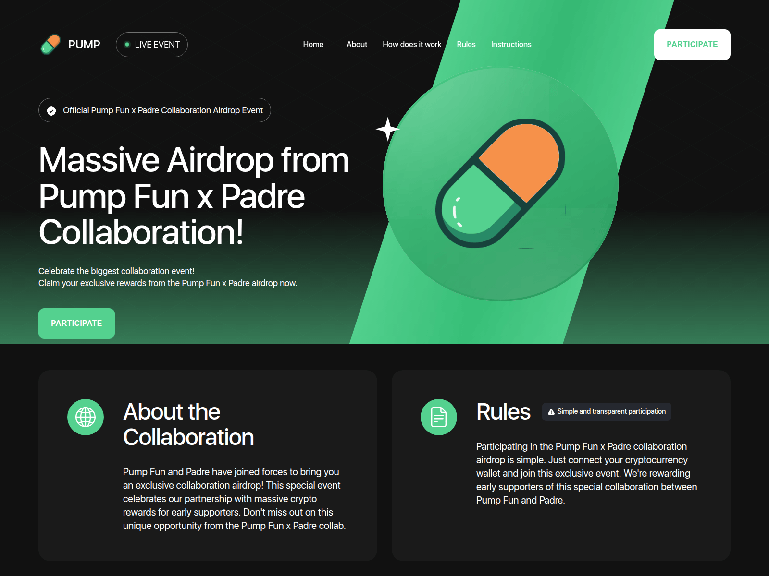Click the large orange and green pill illustration

point(500,183)
